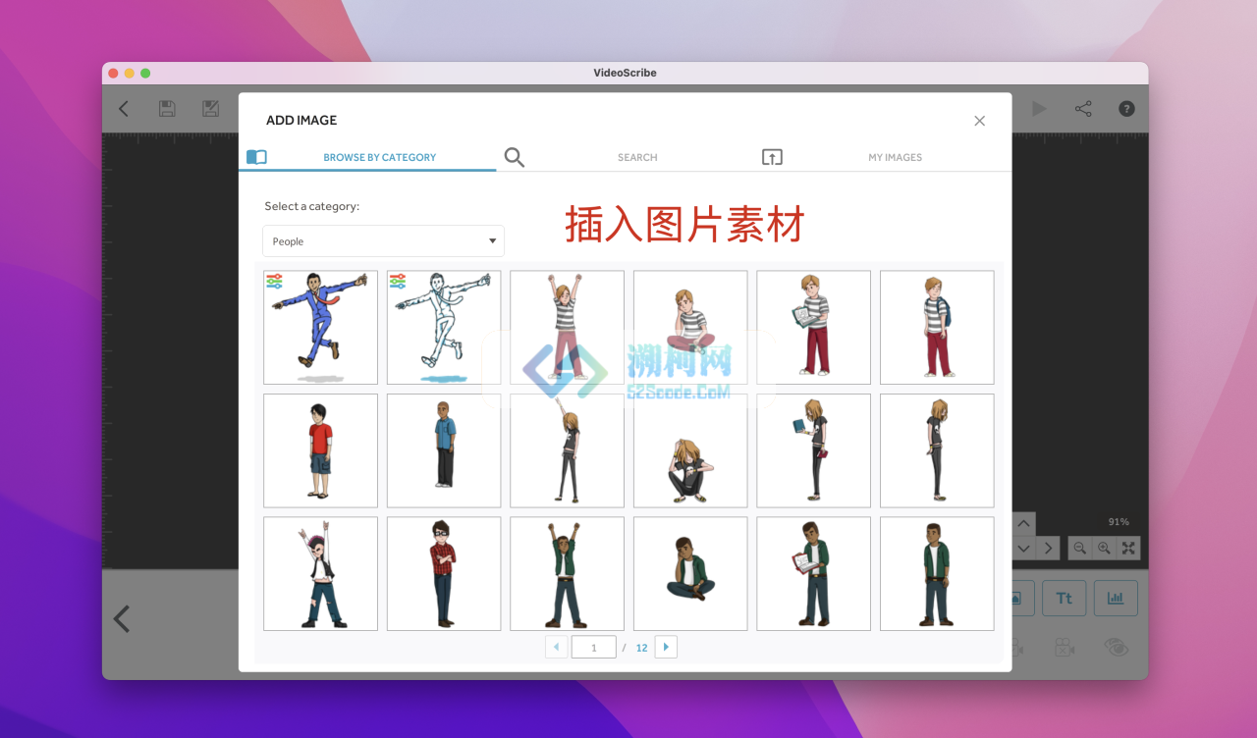
Task: Click the page number input field
Action: 594,647
